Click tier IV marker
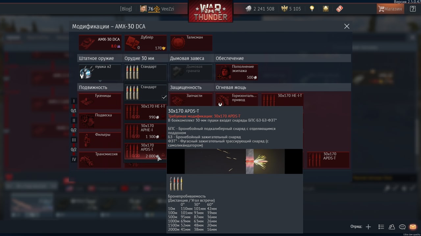The width and height of the screenshot is (421, 236). pyautogui.click(x=74, y=160)
